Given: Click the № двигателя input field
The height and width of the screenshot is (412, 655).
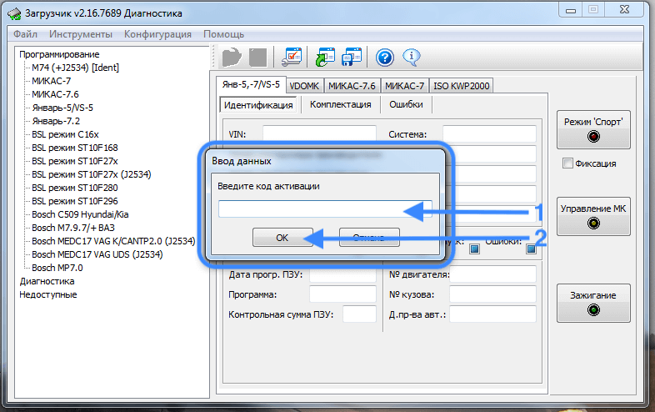Looking at the screenshot, I should coord(493,275).
